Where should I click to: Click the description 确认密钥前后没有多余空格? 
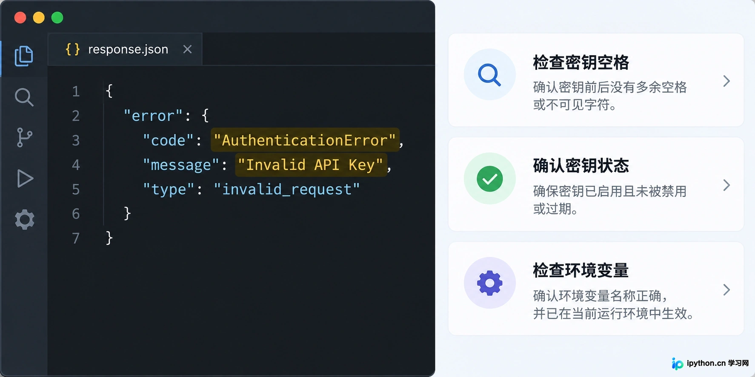point(610,87)
